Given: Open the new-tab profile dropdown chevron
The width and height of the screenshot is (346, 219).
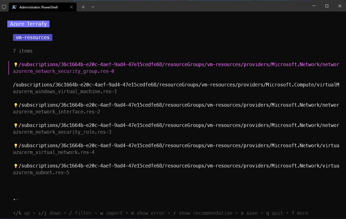Looking at the screenshot, I should pos(93,7).
